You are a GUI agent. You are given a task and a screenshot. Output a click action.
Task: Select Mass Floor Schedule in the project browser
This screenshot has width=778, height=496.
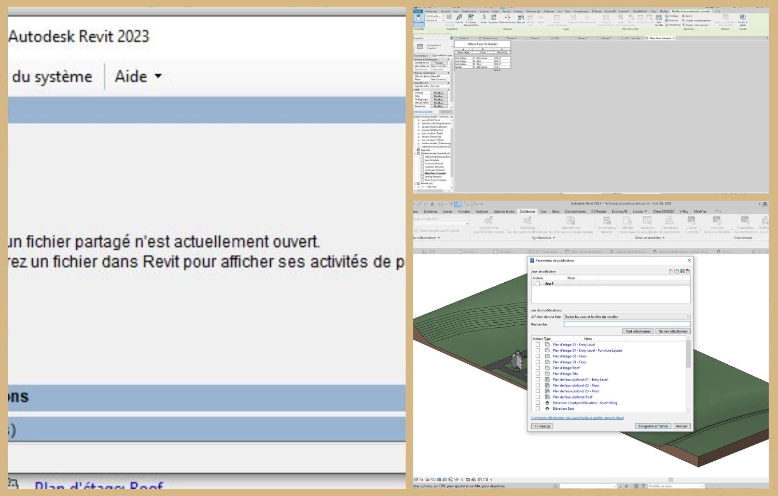point(435,173)
